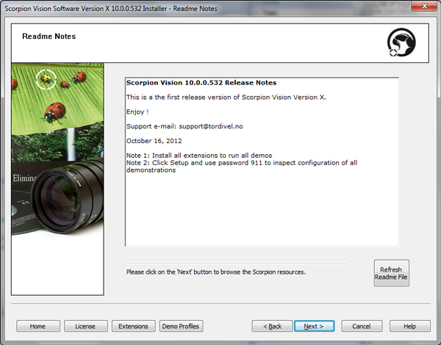The image size is (441, 345).
Task: Click the 'Readme Notes' header title
Action: coord(49,36)
